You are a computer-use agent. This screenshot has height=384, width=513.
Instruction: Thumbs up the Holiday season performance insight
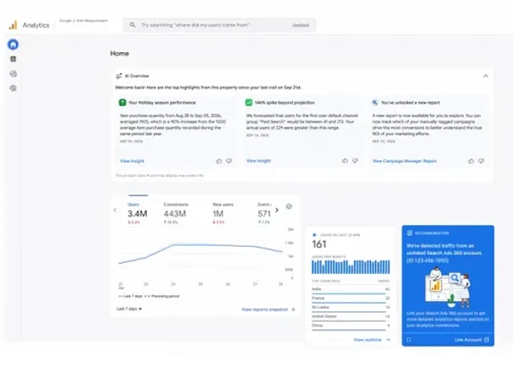[219, 161]
